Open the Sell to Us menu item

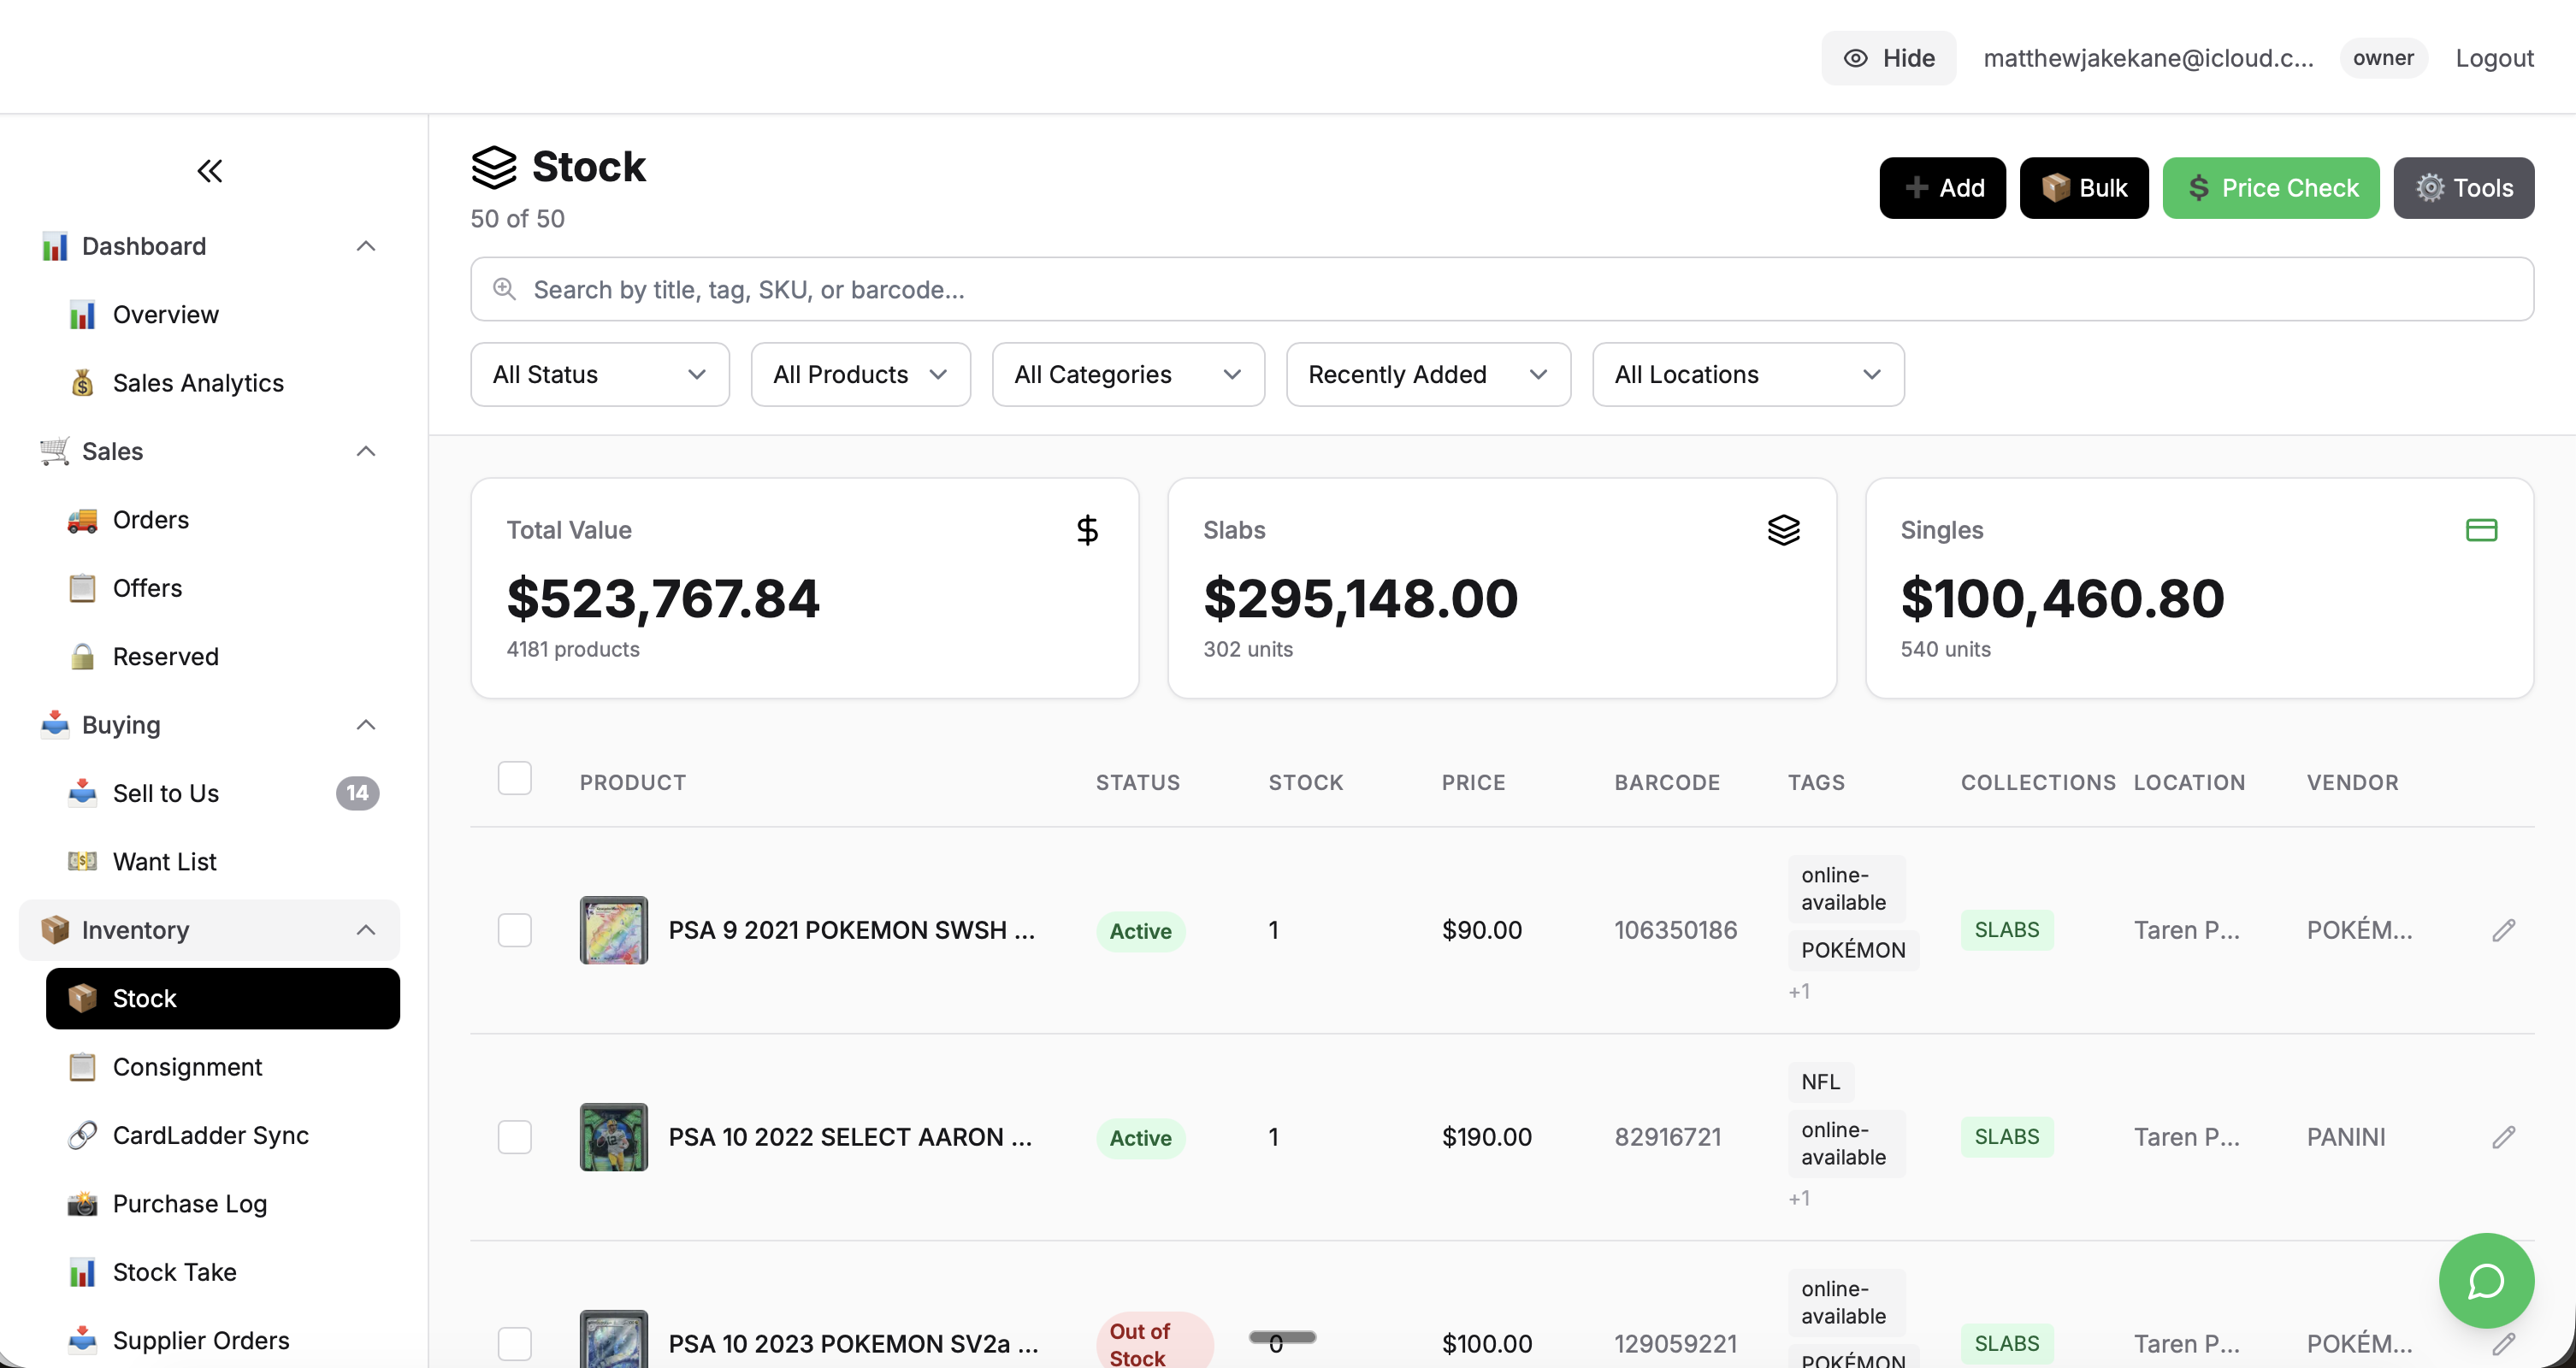tap(166, 793)
